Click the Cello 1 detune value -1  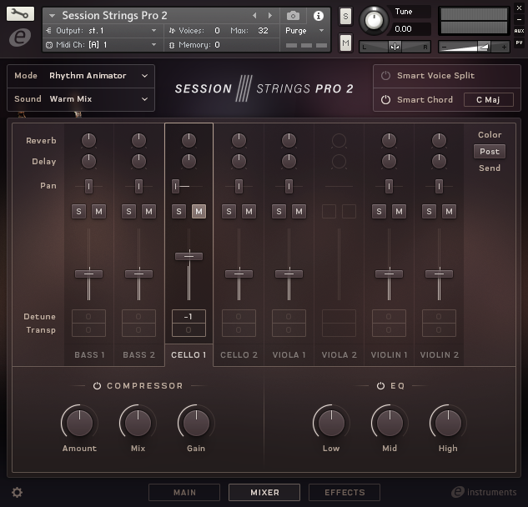pos(189,317)
